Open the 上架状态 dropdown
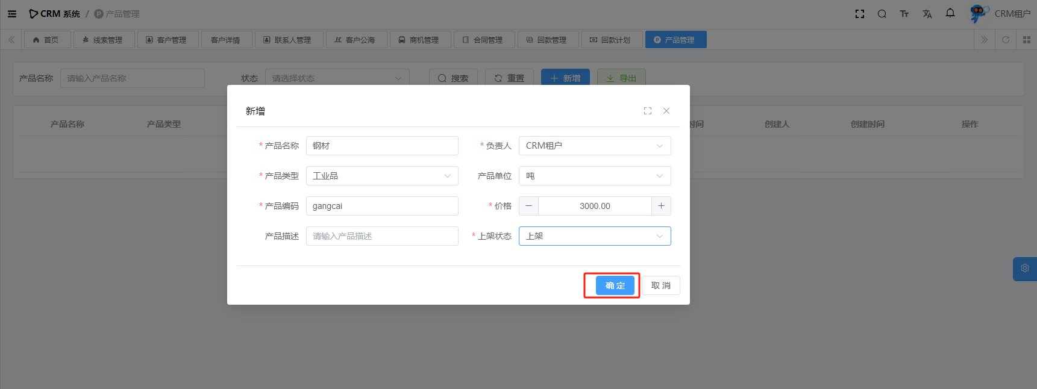 594,236
